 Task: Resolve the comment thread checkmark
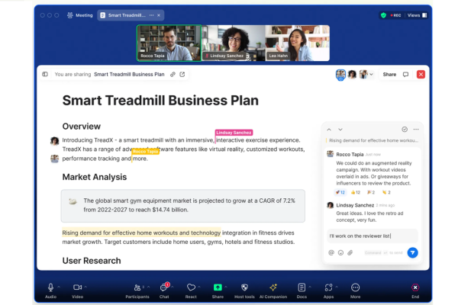point(405,130)
